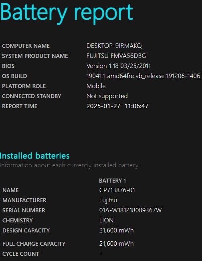Click the full charge capacity 21,600 mWh
202x261 pixels.
pos(116,244)
